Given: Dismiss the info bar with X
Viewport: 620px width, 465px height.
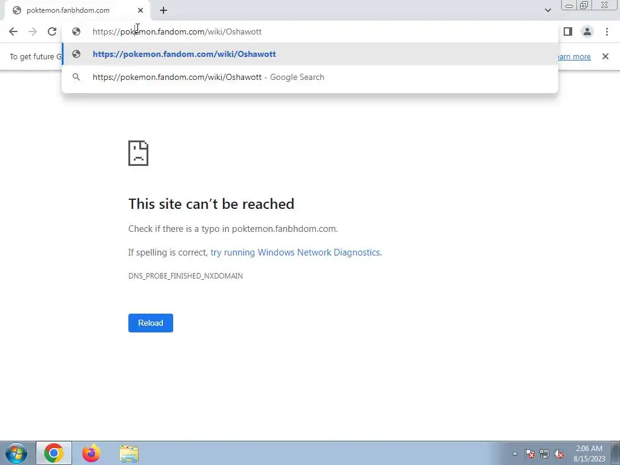Looking at the screenshot, I should click(x=605, y=56).
